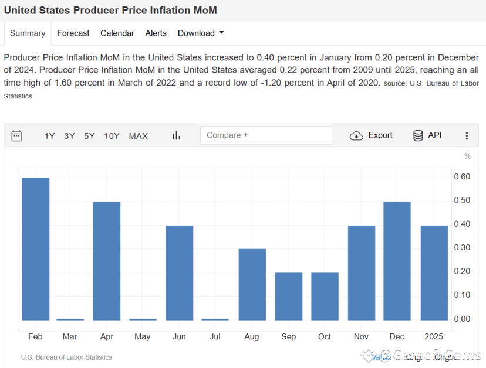Click the U.S. Bureau of Labor Statistics link
This screenshot has width=486, height=368.
(66, 357)
